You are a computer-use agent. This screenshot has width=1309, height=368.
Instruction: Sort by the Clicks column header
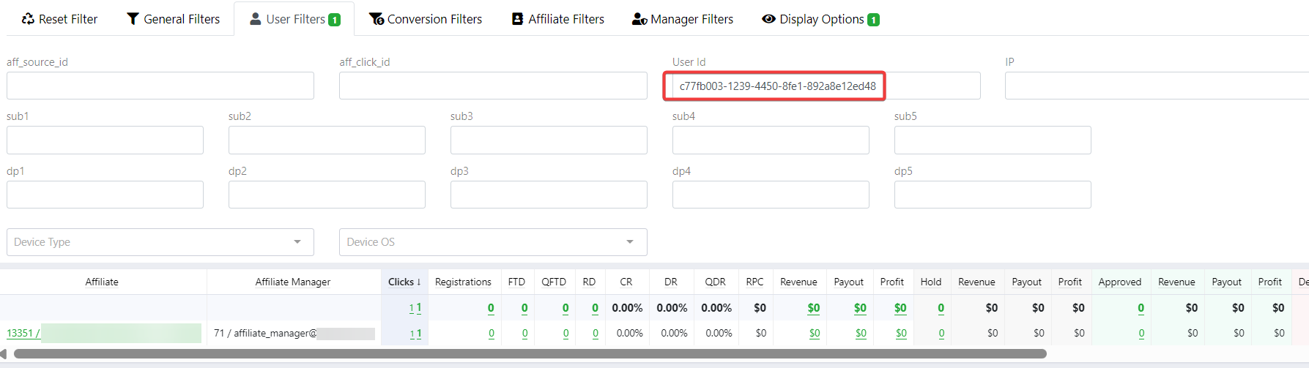404,282
